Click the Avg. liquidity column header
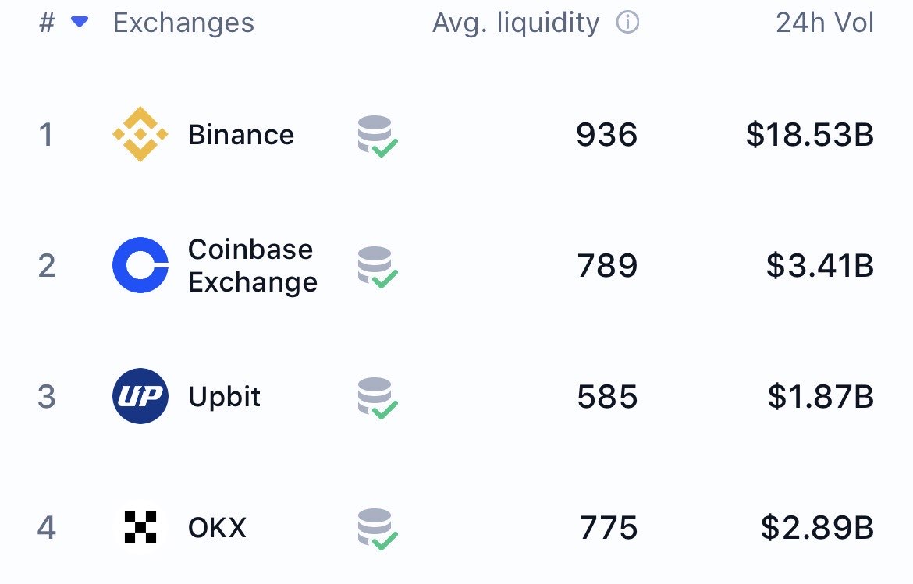This screenshot has width=913, height=584. (516, 23)
